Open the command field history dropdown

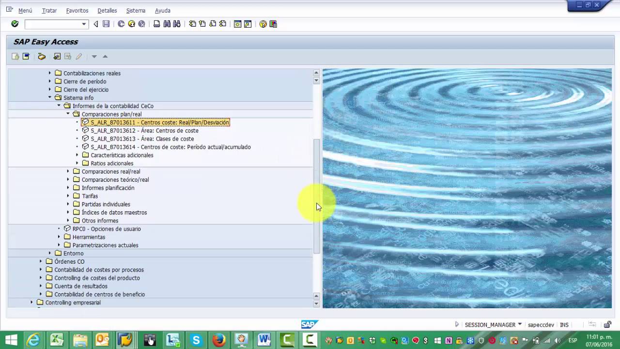[84, 24]
